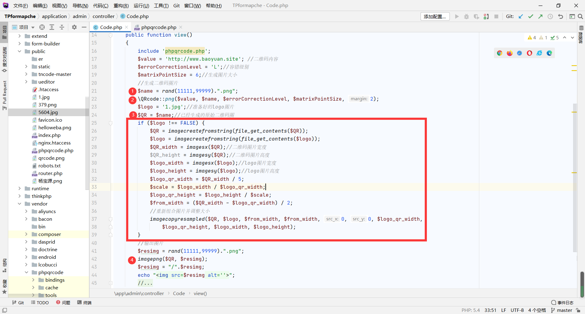
Task: Click Git Commit checkmark icon
Action: click(x=531, y=16)
